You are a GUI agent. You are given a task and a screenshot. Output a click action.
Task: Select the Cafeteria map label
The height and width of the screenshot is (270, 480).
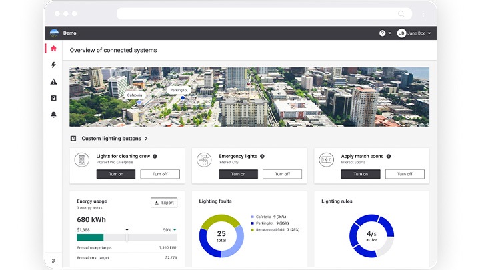click(135, 95)
